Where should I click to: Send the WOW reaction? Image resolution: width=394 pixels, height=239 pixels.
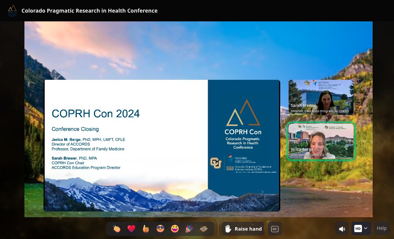tap(203, 229)
